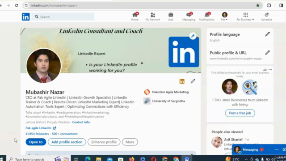View the 41,854 followers list

tap(37, 134)
